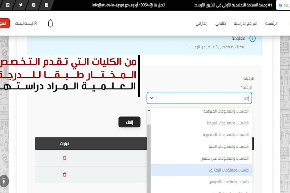Click the اختر desire selection field

[x=199, y=98]
